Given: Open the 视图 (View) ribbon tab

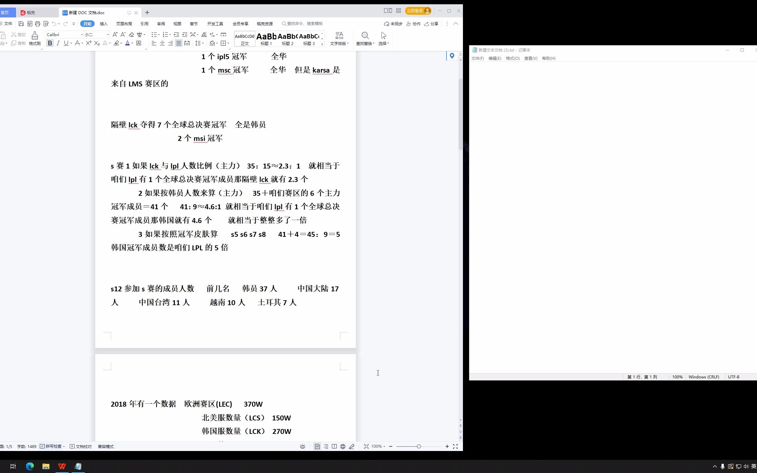Looking at the screenshot, I should (177, 24).
